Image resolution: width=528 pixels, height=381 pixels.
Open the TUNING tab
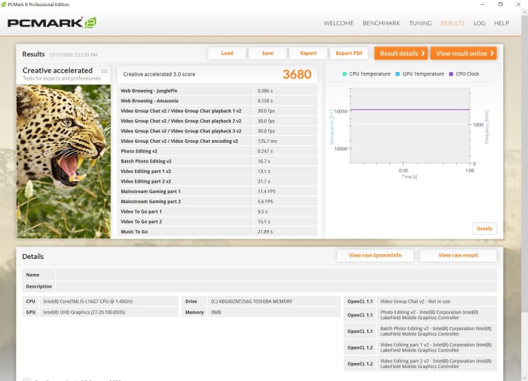point(420,23)
